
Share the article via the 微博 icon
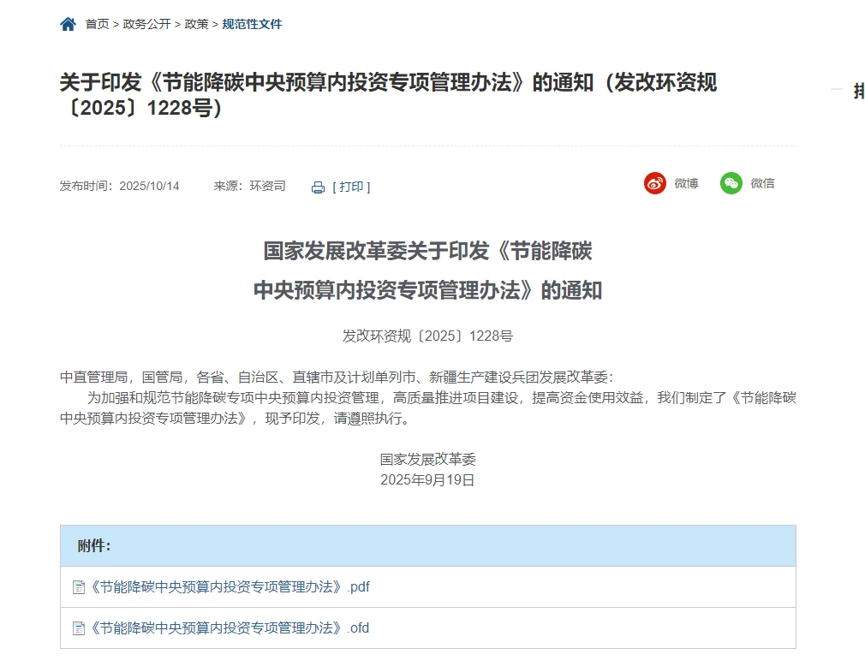(x=654, y=183)
